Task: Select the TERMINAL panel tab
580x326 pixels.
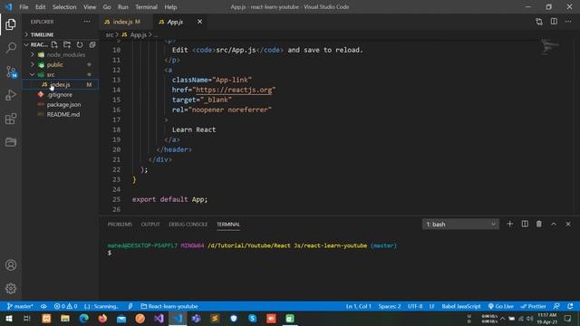Action: 228,225
